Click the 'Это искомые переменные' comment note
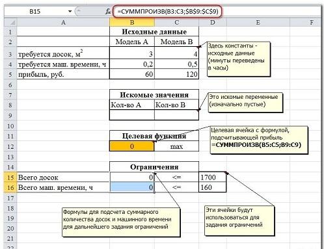The height and width of the screenshot is (249, 324). [x=245, y=103]
